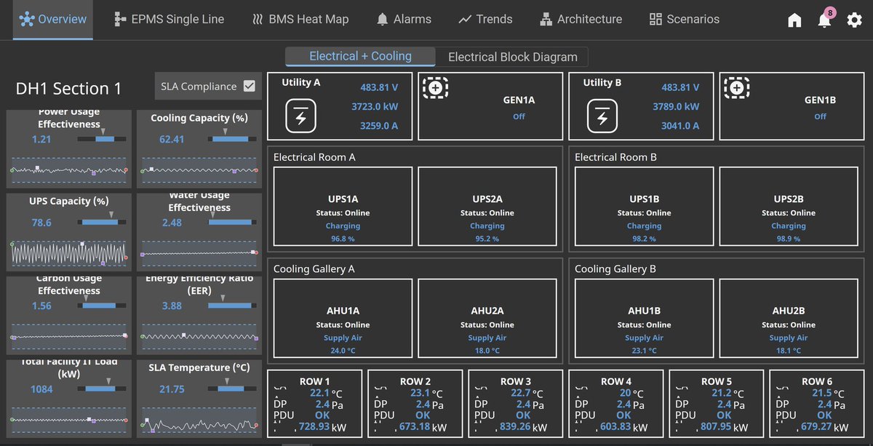Screen dimensions: 873x446
Task: Open the UPS2A status card
Action: click(487, 207)
